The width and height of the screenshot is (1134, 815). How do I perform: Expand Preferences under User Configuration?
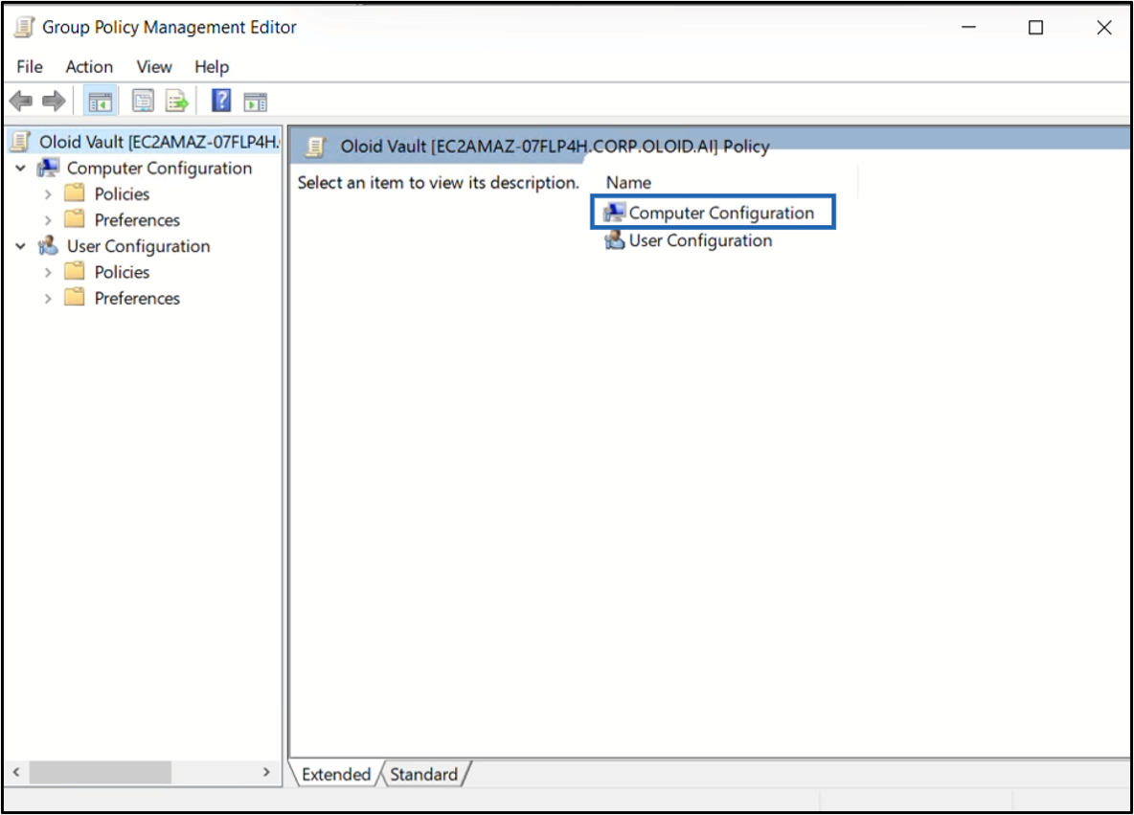pos(48,299)
